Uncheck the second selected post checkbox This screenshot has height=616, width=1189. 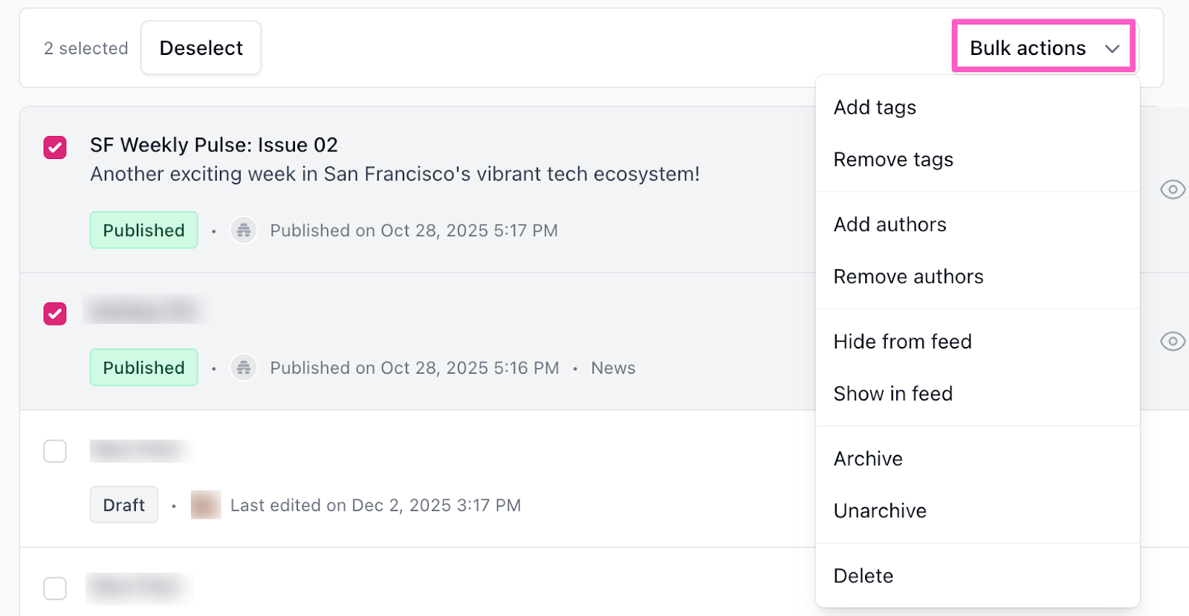55,314
